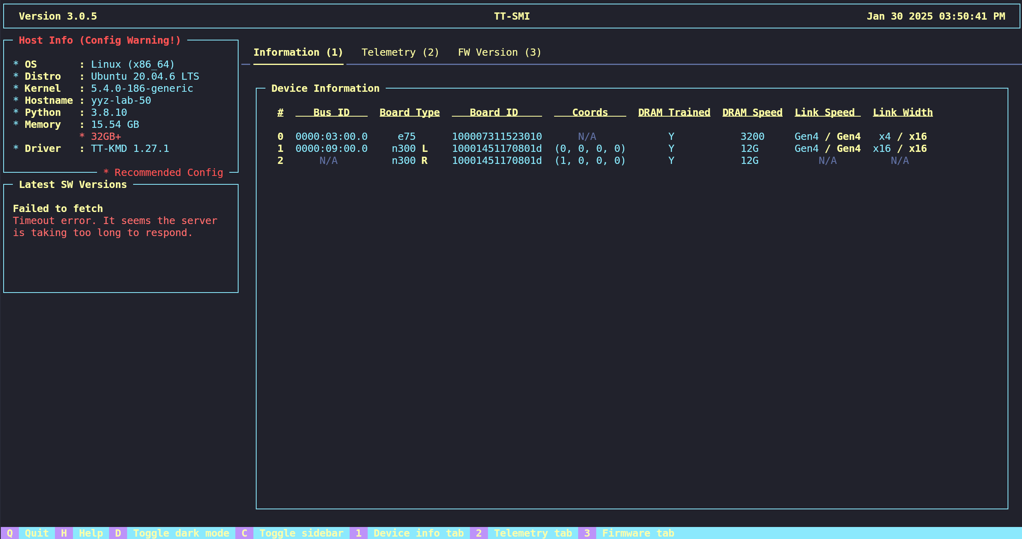Click the 1 key badge in footer
This screenshot has height=539, width=1022.
click(358, 533)
